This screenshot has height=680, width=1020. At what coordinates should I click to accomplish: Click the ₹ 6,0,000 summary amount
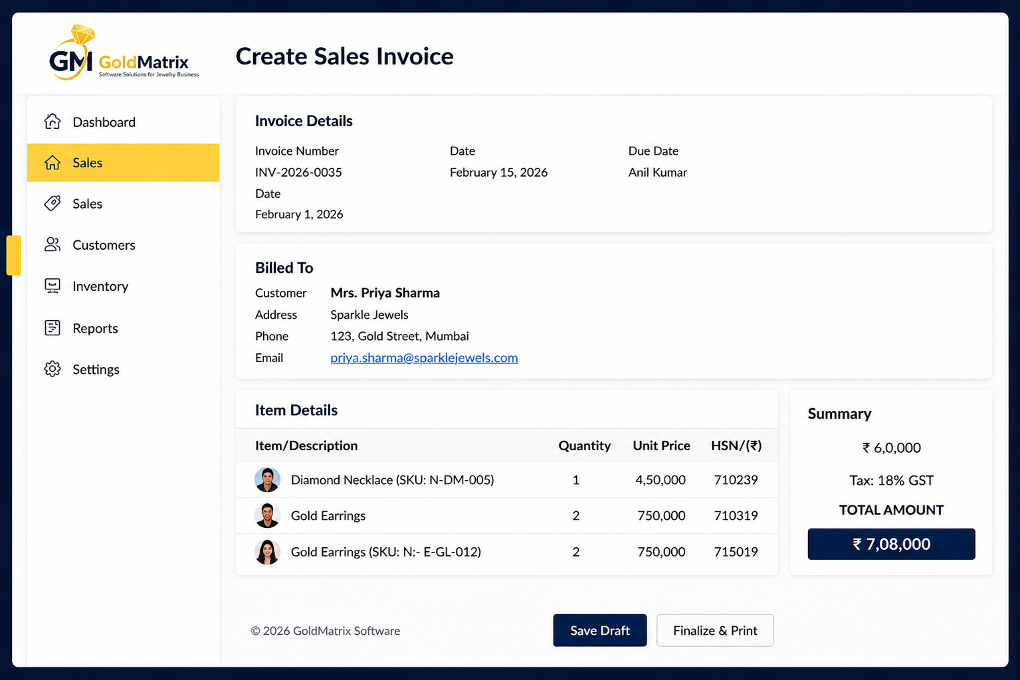pyautogui.click(x=891, y=448)
